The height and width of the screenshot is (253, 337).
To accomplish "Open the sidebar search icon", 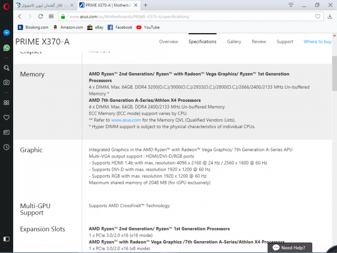I will [6, 68].
